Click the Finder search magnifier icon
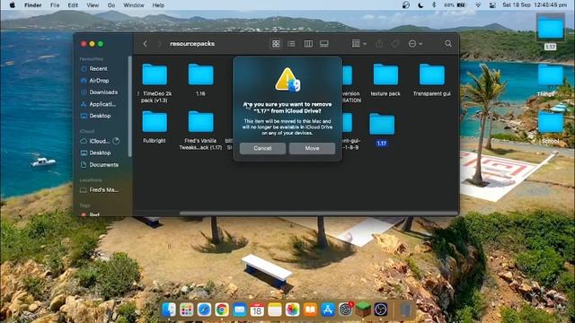The width and height of the screenshot is (575, 323). (x=448, y=44)
